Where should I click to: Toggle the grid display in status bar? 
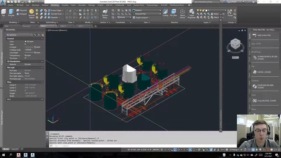click(162, 150)
